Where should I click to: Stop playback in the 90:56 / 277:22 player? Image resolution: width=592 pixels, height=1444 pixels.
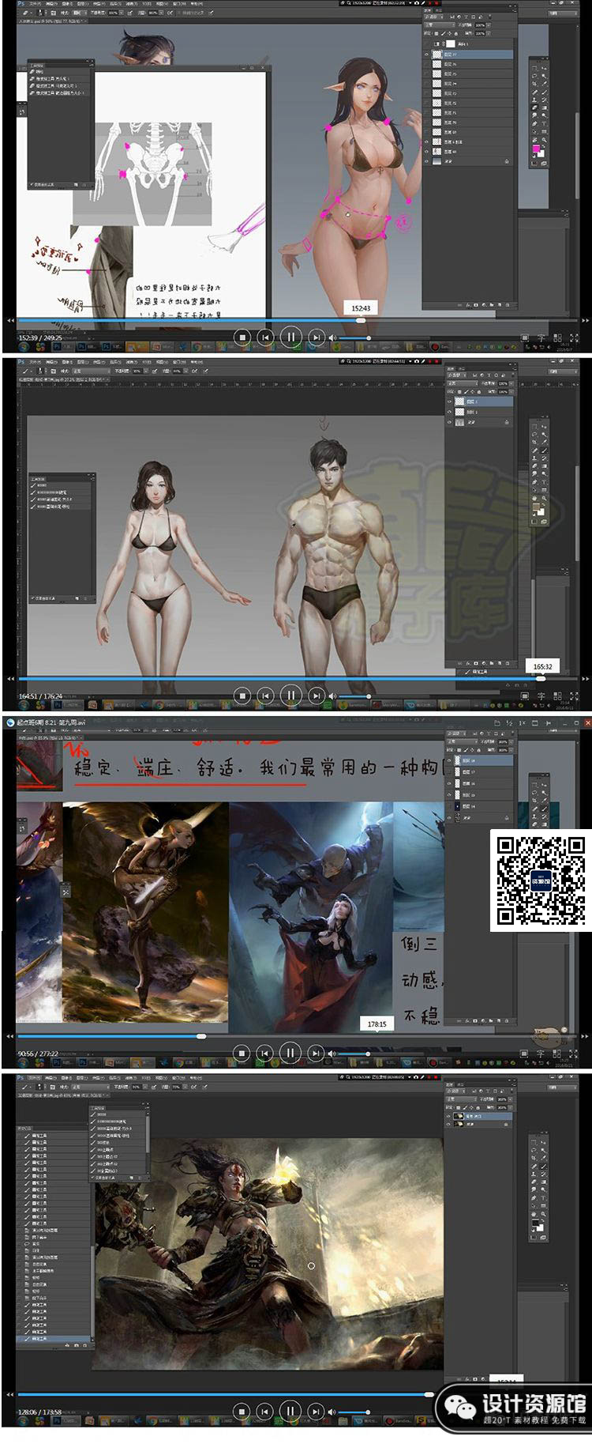(242, 1053)
